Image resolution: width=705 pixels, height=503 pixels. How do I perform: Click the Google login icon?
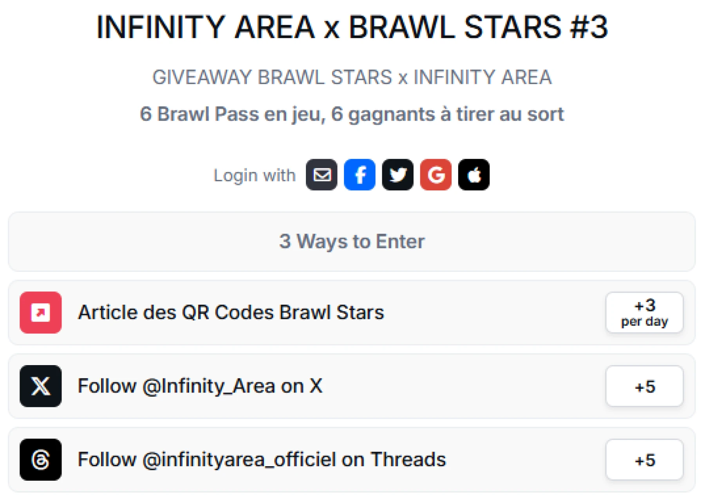(435, 175)
